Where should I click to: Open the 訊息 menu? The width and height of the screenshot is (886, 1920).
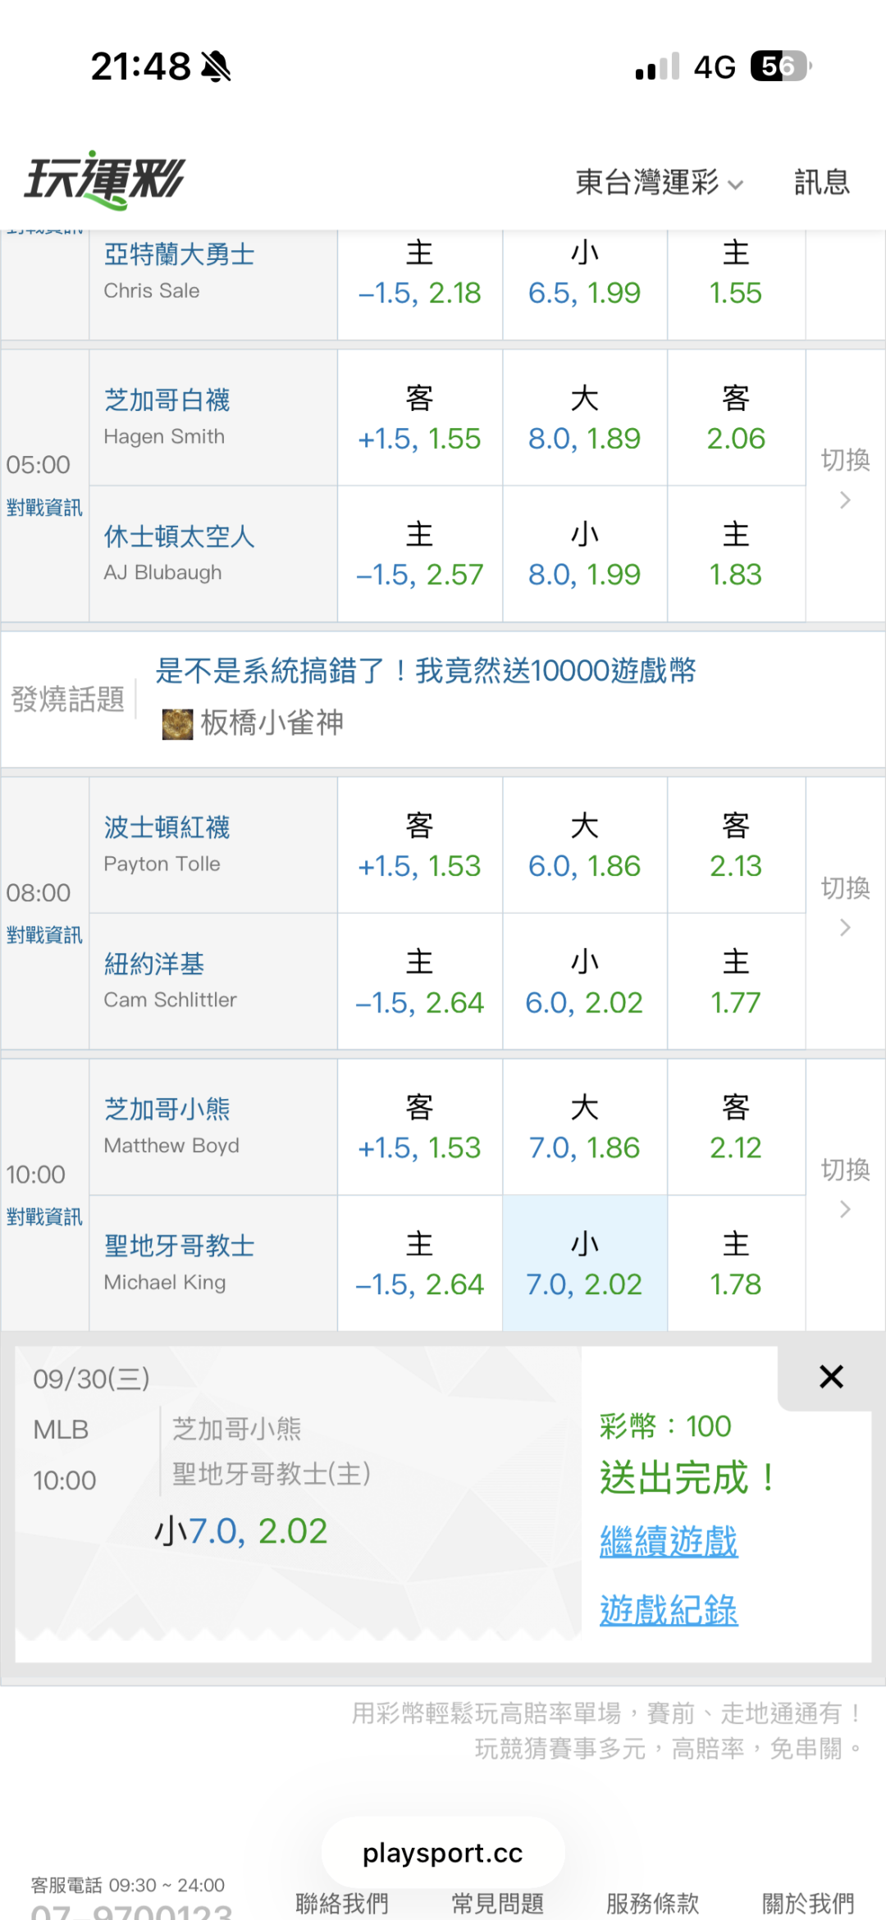[x=822, y=182]
